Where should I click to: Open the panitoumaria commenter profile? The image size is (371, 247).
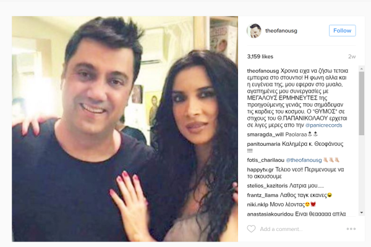coord(263,144)
